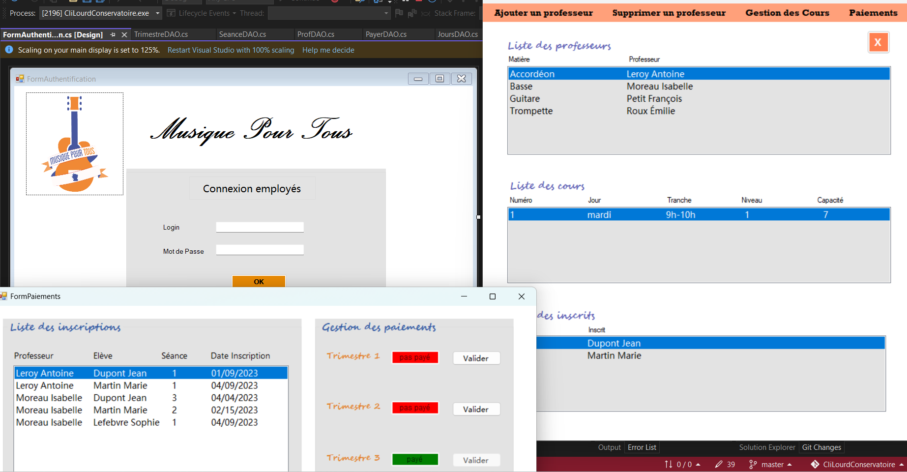The width and height of the screenshot is (907, 472).
Task: Select Moreau Isabelle in professors list
Action: coord(659,87)
